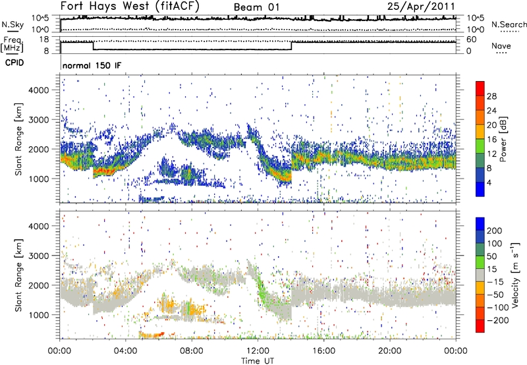This screenshot has width=527, height=365.
Task: Click the red top segment of Power colorbar
Action: point(480,89)
